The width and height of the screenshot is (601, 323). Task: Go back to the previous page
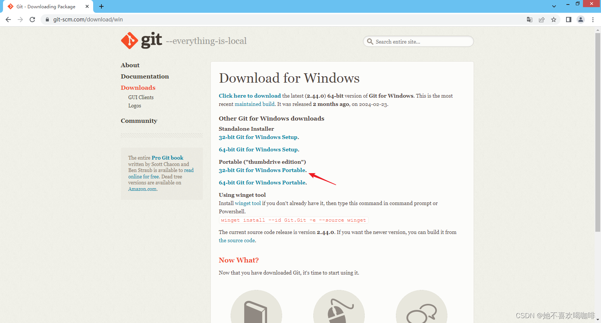tap(8, 20)
